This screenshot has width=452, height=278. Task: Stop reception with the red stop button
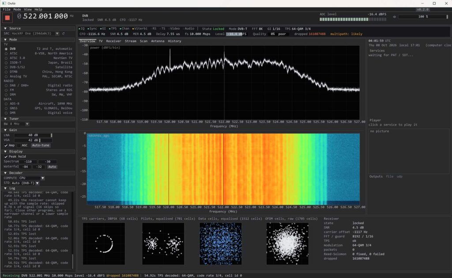pos(8,18)
